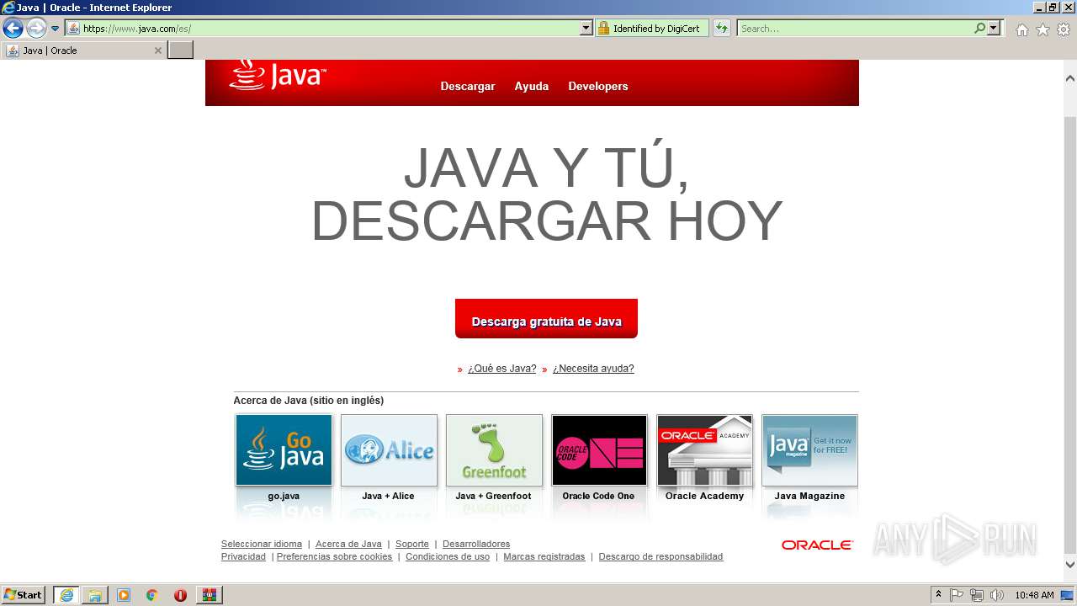Screen dimensions: 1077x606
Task: Open Favorites star icon
Action: [1043, 29]
